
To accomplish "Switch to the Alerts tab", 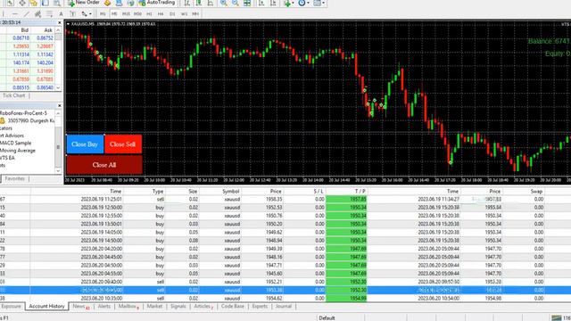I will pos(104,307).
